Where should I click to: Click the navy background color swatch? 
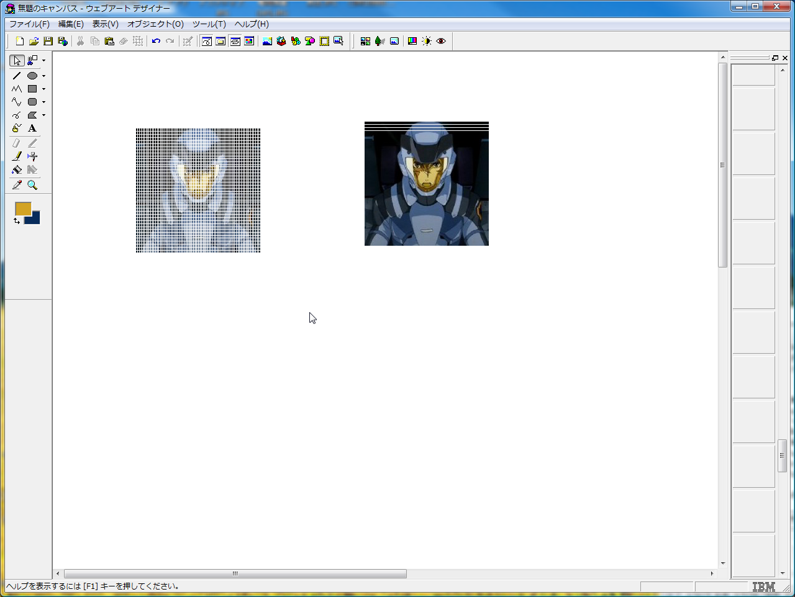point(35,220)
